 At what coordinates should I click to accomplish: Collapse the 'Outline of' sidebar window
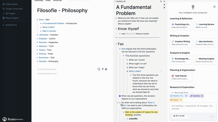[115, 1]
